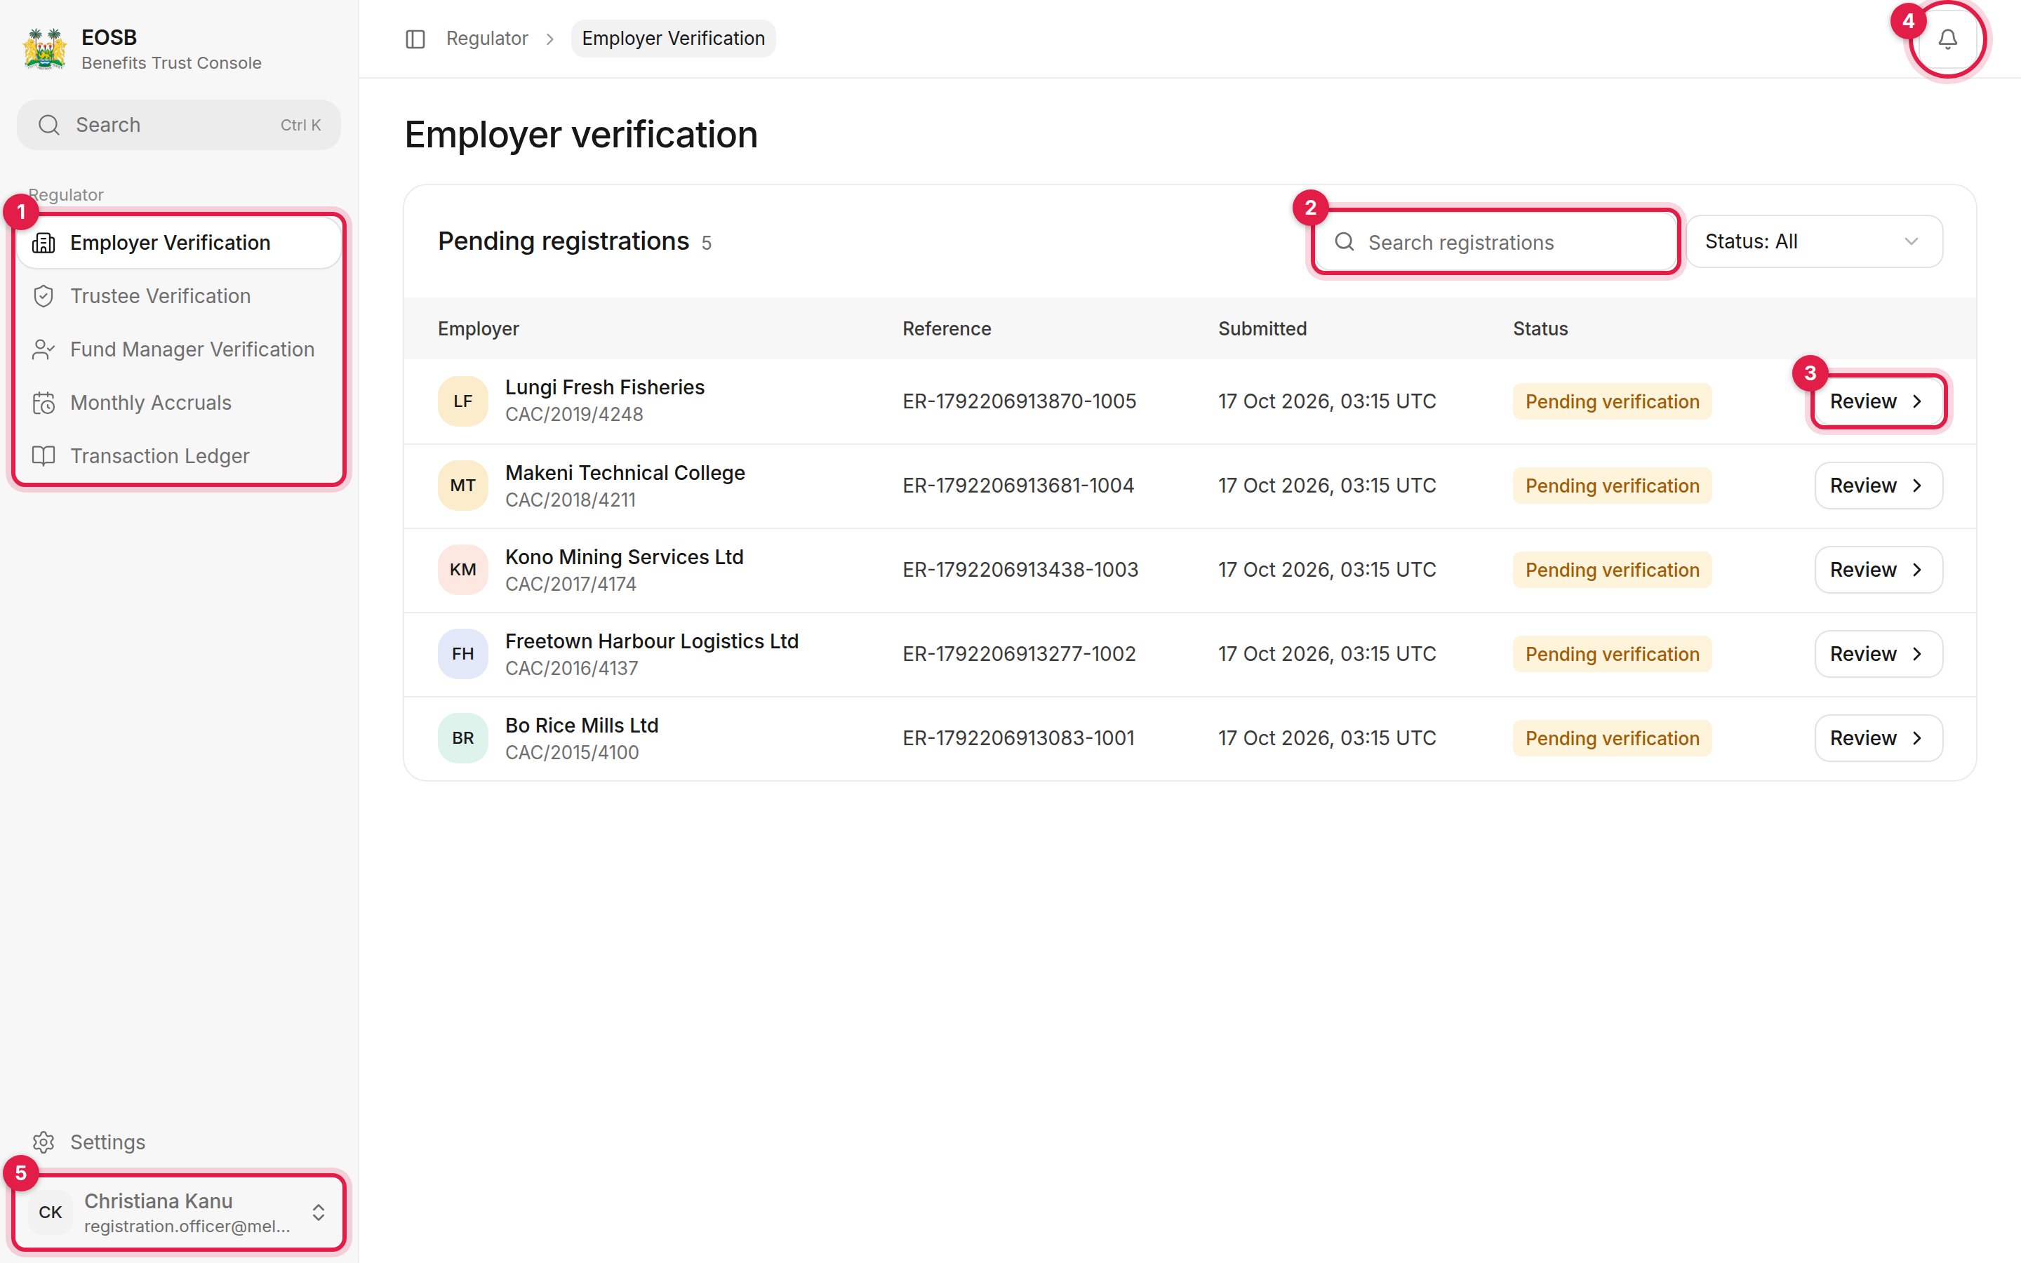Click the Employer Verification breadcrumb
The image size is (2021, 1263).
point(673,39)
